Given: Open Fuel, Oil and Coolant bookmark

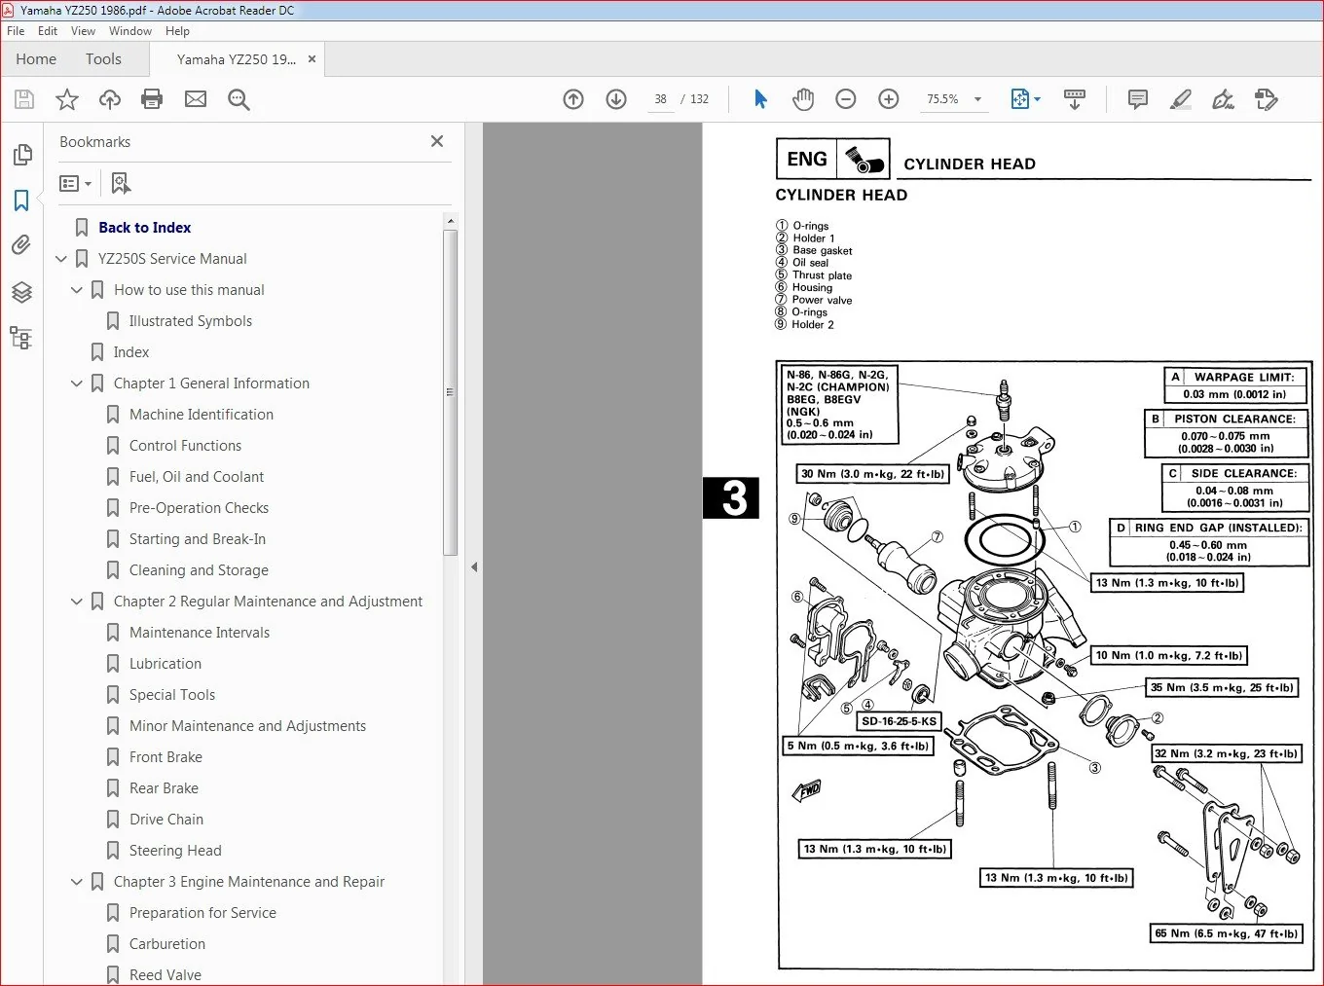Looking at the screenshot, I should pyautogui.click(x=197, y=477).
